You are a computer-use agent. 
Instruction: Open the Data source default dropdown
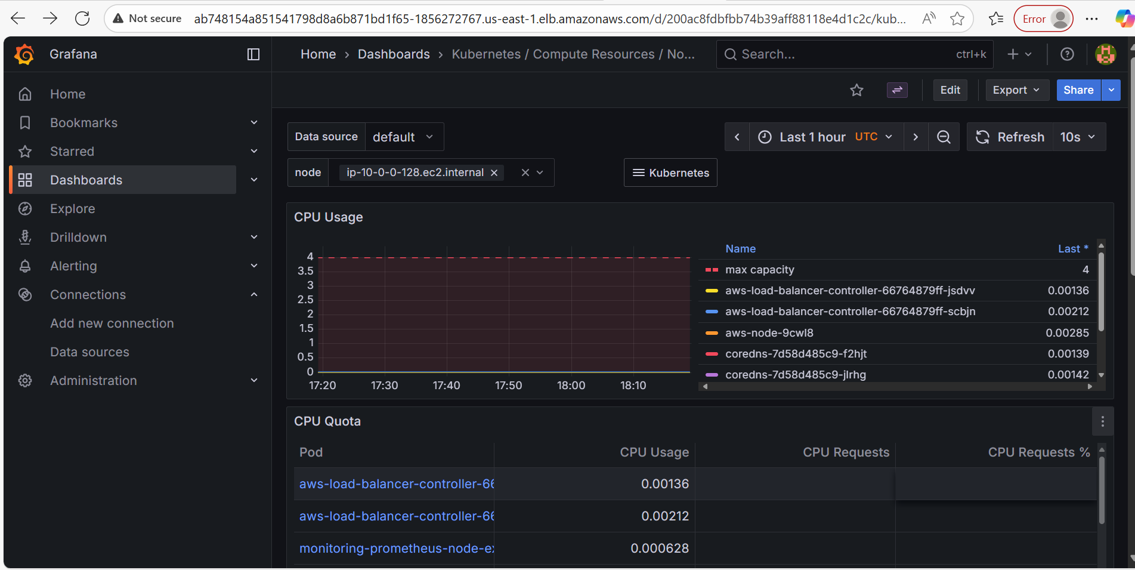(x=403, y=137)
